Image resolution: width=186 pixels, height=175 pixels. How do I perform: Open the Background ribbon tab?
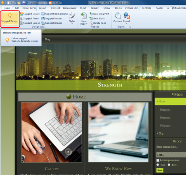(70, 8)
